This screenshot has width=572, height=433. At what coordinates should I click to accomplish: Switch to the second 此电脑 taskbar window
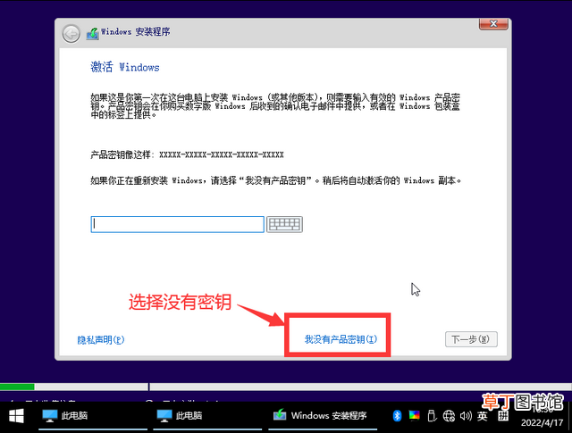click(207, 415)
